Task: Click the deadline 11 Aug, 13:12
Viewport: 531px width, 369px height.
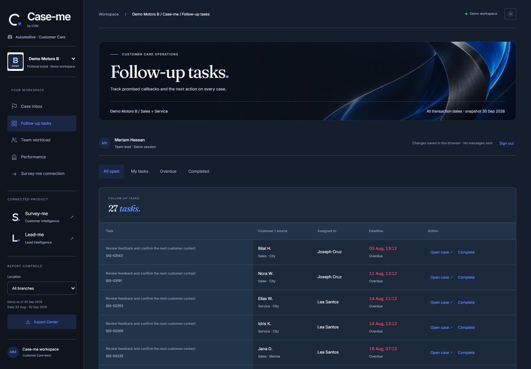Action: (x=383, y=273)
